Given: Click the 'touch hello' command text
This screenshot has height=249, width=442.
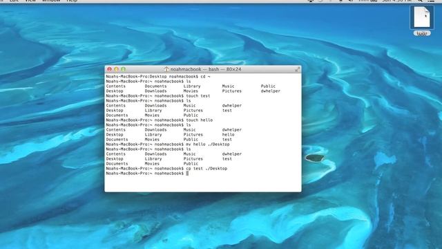Looking at the screenshot, I should coord(200,120).
